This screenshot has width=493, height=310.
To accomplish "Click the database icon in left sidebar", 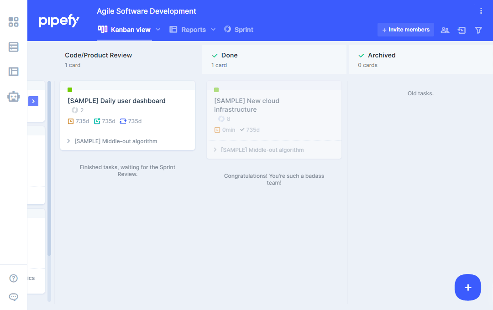I will 14,47.
